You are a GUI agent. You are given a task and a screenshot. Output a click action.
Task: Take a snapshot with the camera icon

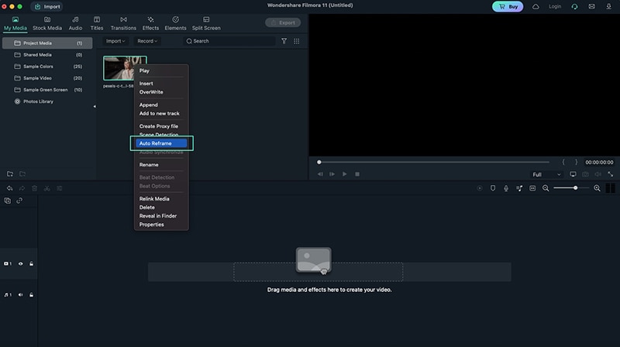pos(585,174)
